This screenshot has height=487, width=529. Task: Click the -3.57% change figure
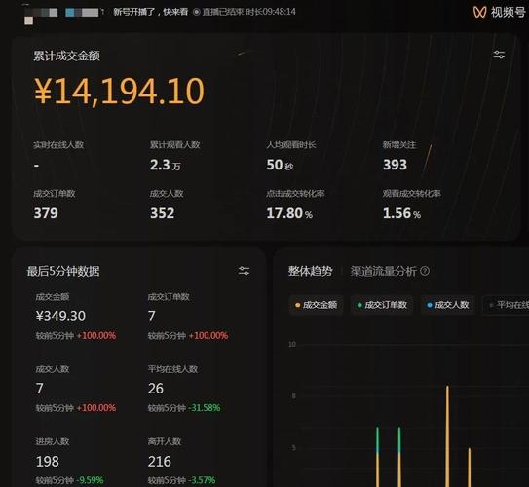202,480
